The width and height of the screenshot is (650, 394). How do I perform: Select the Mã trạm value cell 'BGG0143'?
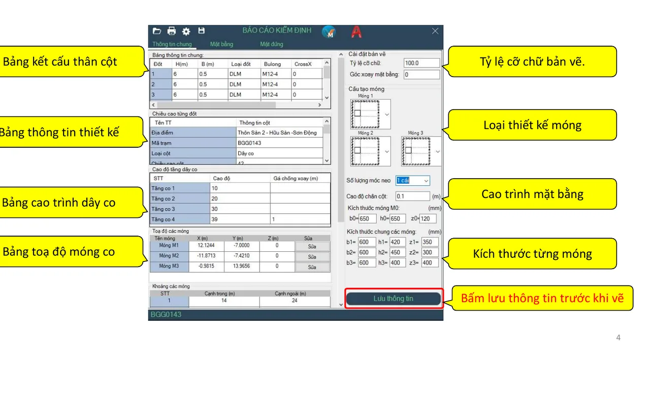(x=280, y=143)
